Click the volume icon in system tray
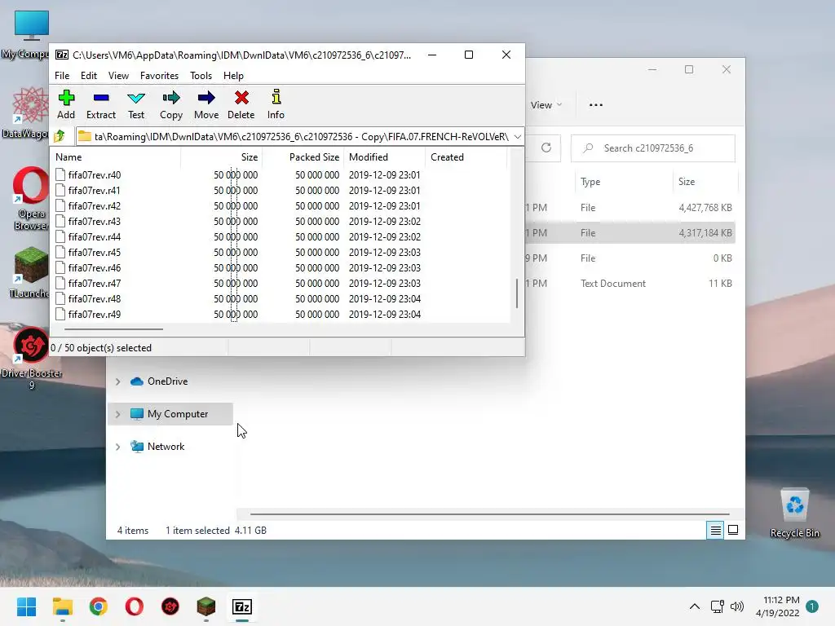 737,606
